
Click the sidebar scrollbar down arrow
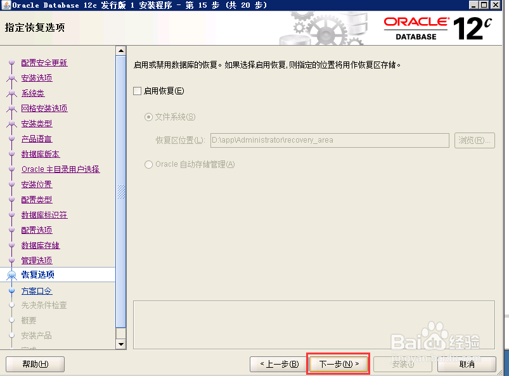pos(120,344)
